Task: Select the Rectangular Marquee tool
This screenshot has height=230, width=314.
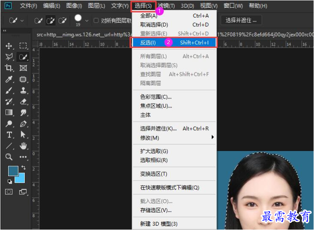Action: [23, 46]
